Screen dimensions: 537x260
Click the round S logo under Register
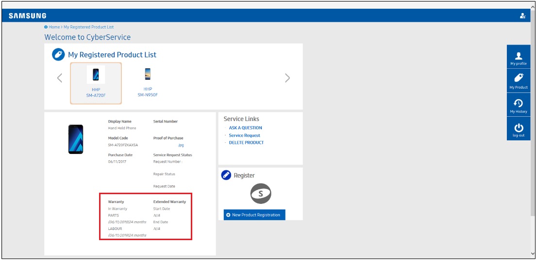tap(261, 194)
